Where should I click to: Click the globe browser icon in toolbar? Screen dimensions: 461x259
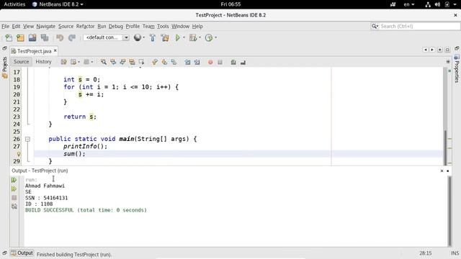(138, 37)
